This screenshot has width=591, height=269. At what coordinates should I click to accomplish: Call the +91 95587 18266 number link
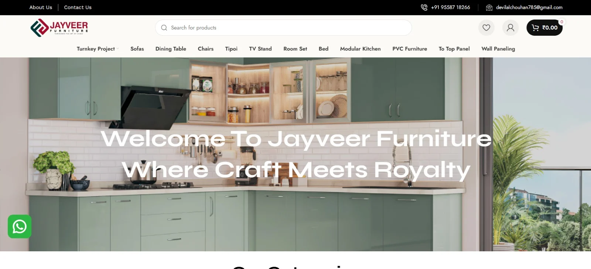pyautogui.click(x=450, y=7)
